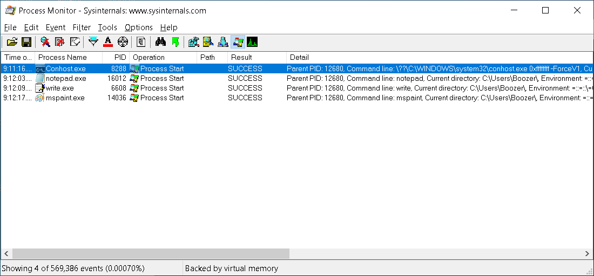Click the detail text for command line notepad

[x=440, y=78]
